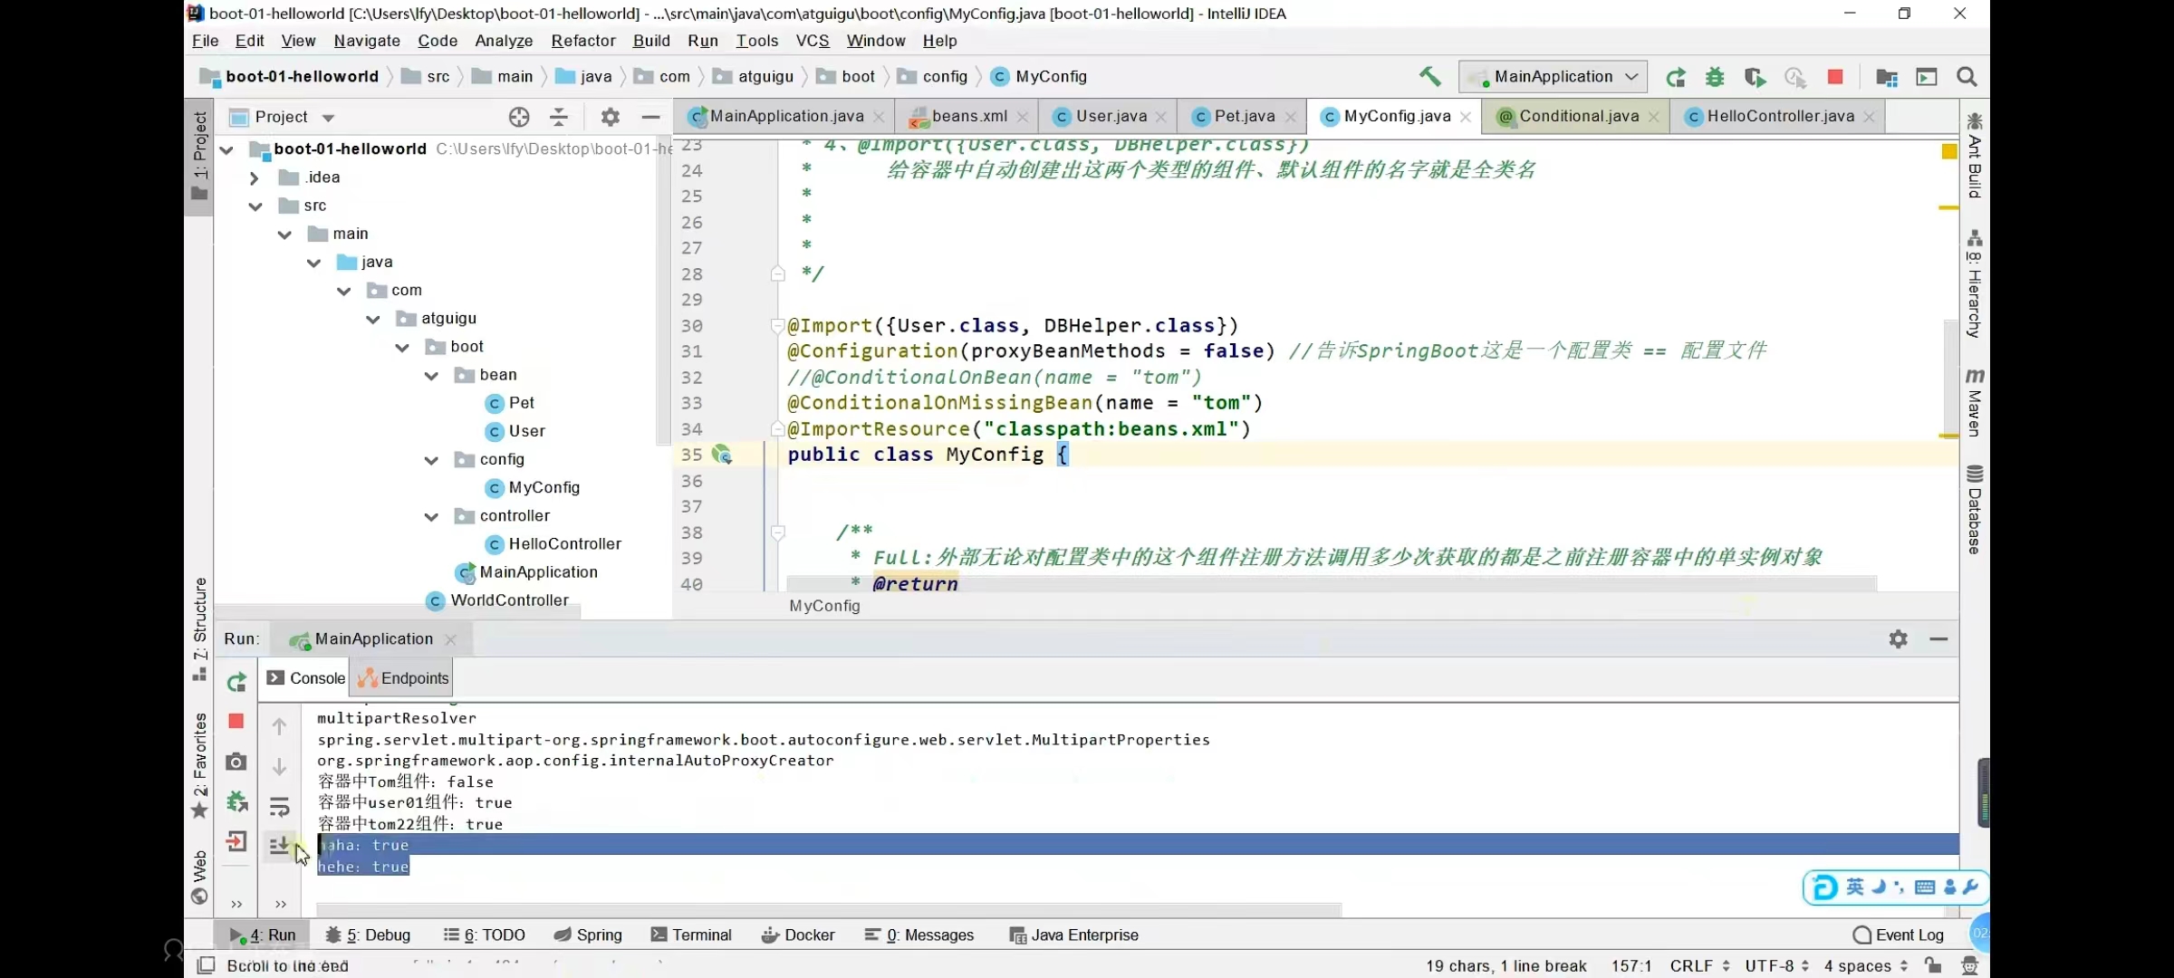Toggle soft-wrap in console
This screenshot has height=978, width=2174.
tap(280, 806)
